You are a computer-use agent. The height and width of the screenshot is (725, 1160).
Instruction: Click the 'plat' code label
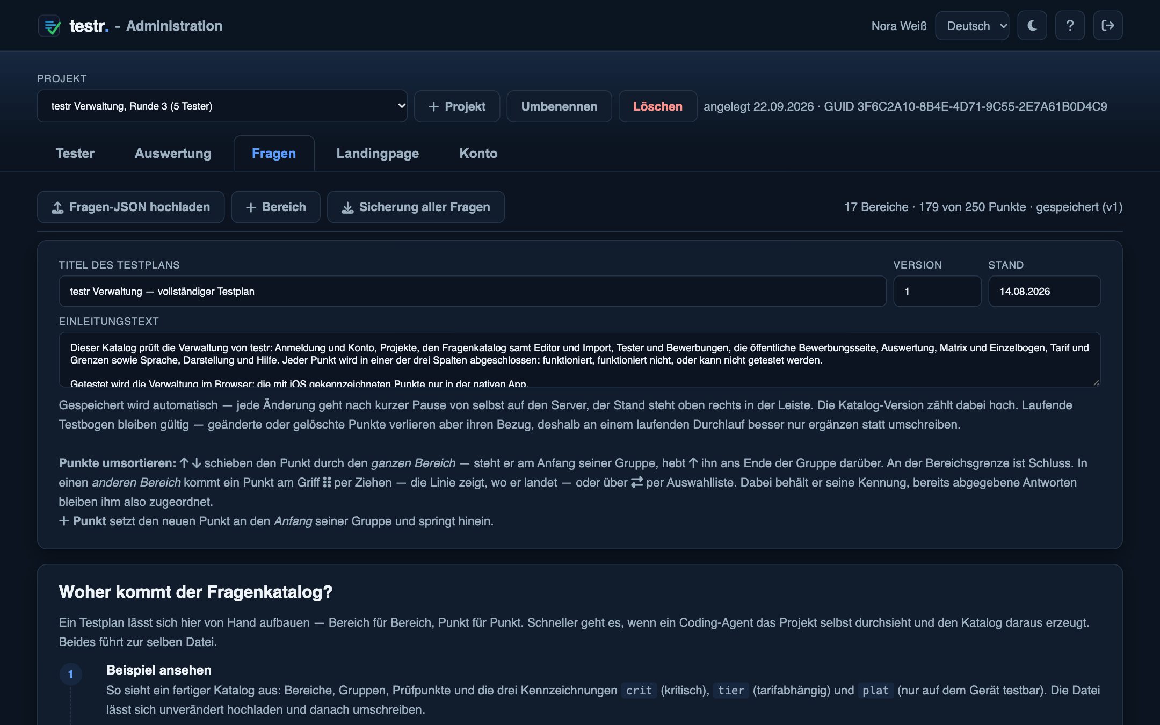click(875, 690)
